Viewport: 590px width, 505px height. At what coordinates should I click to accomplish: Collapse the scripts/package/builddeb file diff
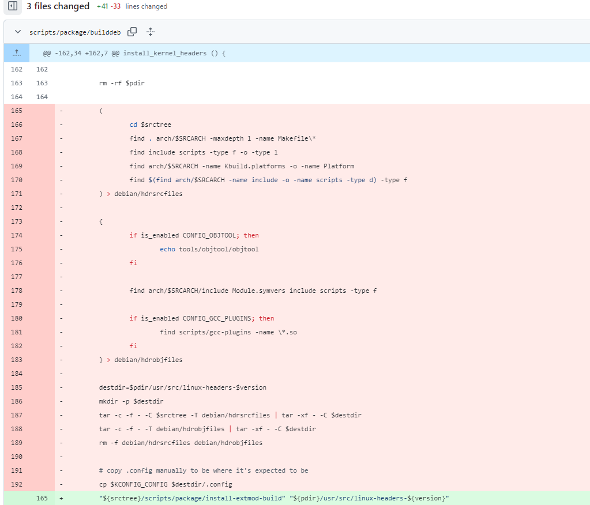[17, 32]
